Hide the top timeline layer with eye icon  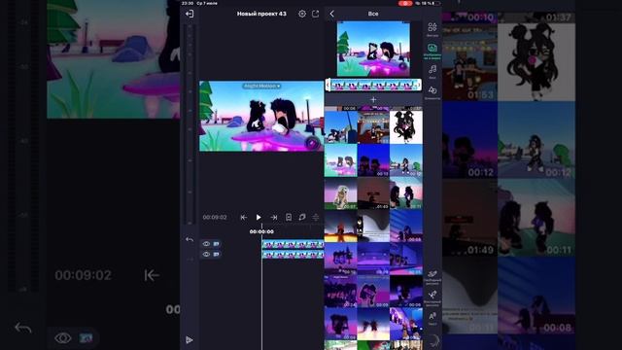206,244
